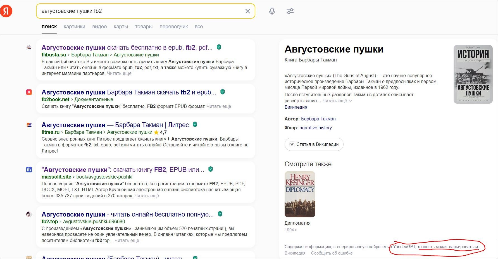Open search settings with the sliders icon

(290, 11)
